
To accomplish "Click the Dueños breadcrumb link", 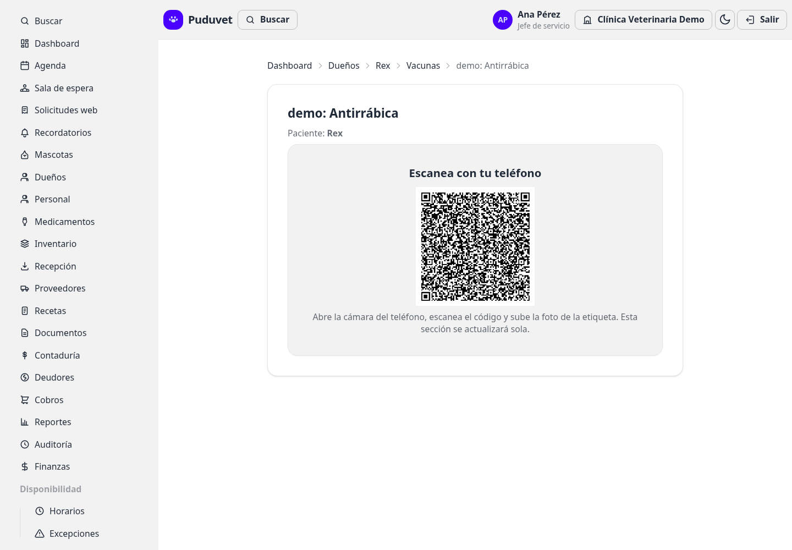I will click(x=344, y=65).
